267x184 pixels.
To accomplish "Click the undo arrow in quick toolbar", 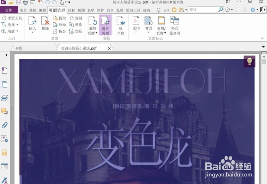I will 47,2.
